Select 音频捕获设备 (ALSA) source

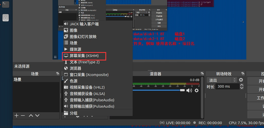tap(98, 94)
